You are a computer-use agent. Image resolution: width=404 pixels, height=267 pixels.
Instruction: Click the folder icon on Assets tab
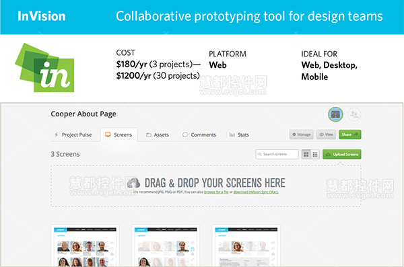[149, 135]
